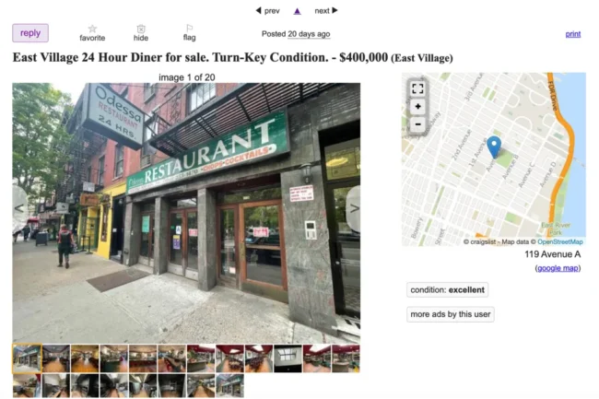Open more ads by this user

(451, 314)
